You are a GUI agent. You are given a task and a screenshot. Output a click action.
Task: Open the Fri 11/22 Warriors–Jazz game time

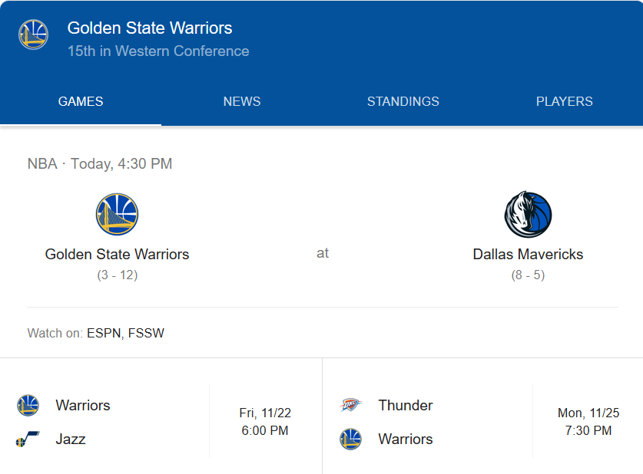click(x=265, y=422)
